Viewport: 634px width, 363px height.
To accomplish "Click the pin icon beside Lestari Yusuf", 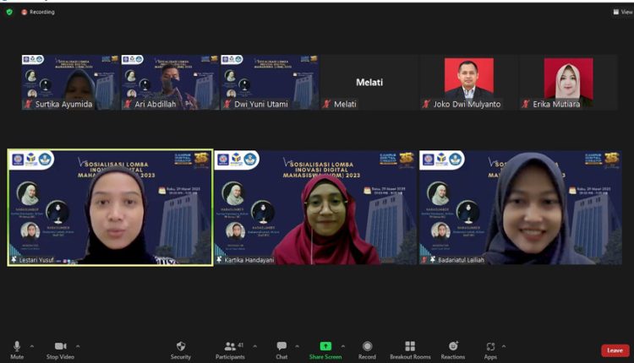I will [x=14, y=260].
